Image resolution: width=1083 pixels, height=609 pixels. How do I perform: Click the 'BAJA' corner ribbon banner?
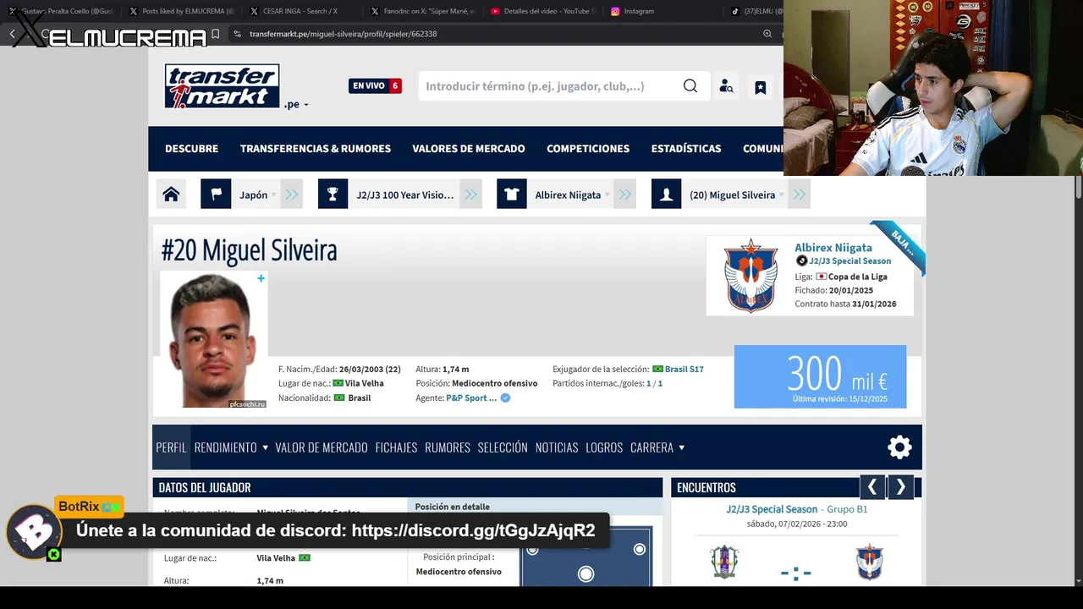[x=900, y=245]
